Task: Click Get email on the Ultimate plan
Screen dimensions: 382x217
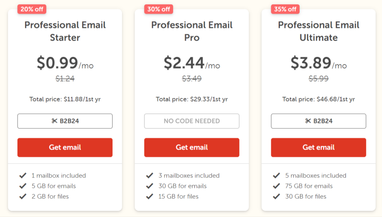Action: point(318,147)
